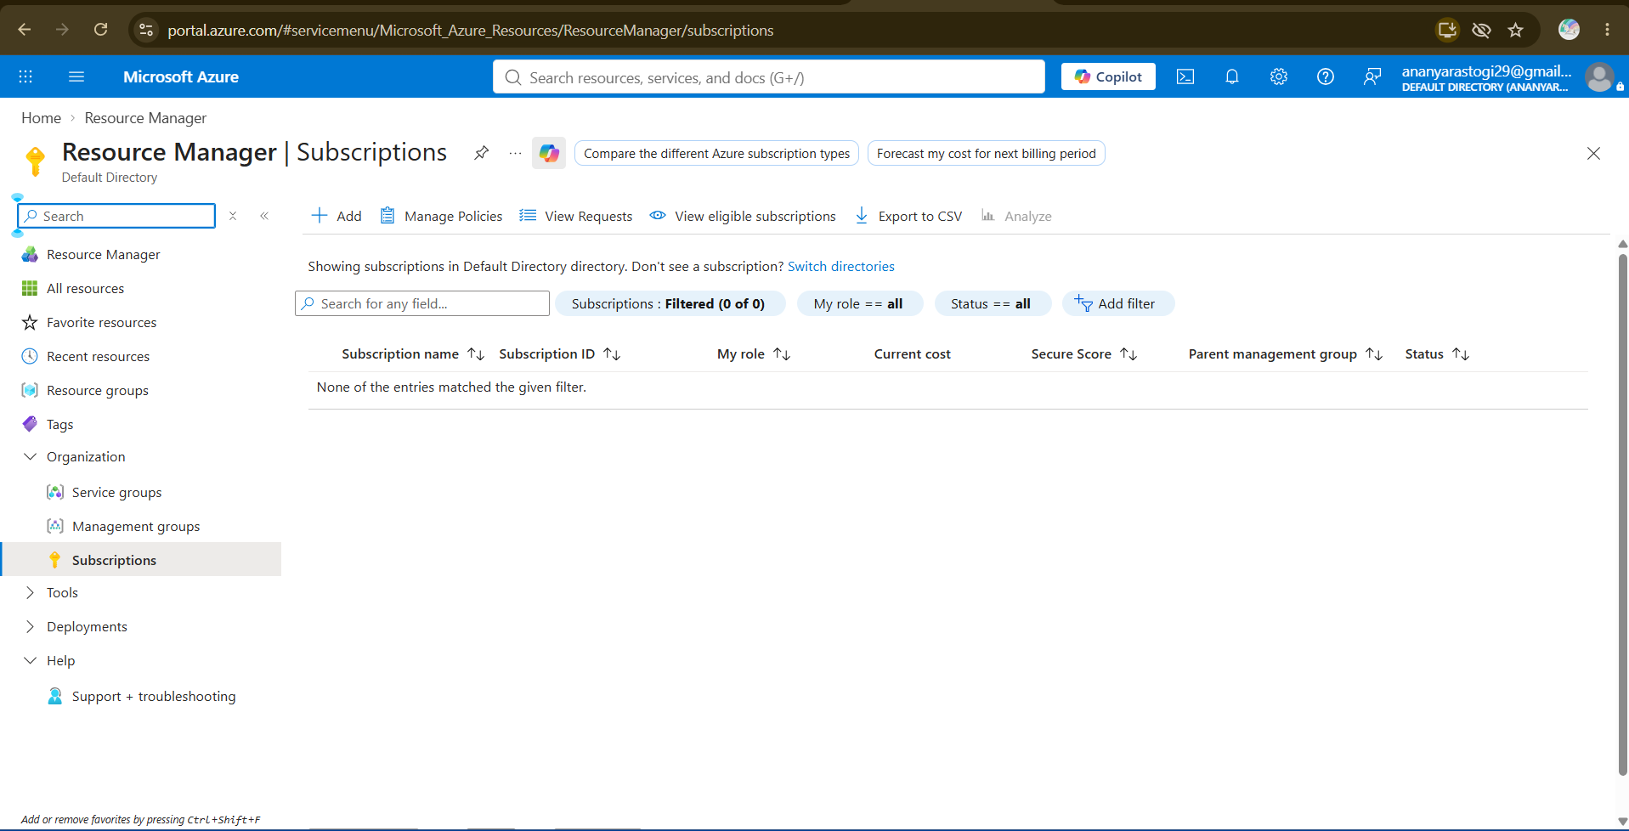
Task: Click View eligible subscriptions
Action: click(x=743, y=216)
